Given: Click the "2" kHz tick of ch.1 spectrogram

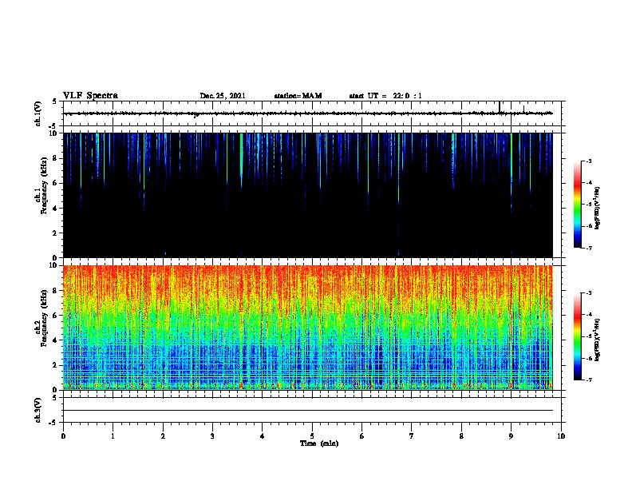Looking at the screenshot, I should click(56, 233).
